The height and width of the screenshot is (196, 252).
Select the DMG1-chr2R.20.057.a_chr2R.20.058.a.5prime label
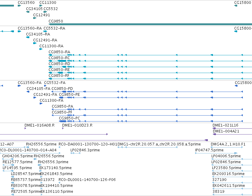(x=159, y=144)
